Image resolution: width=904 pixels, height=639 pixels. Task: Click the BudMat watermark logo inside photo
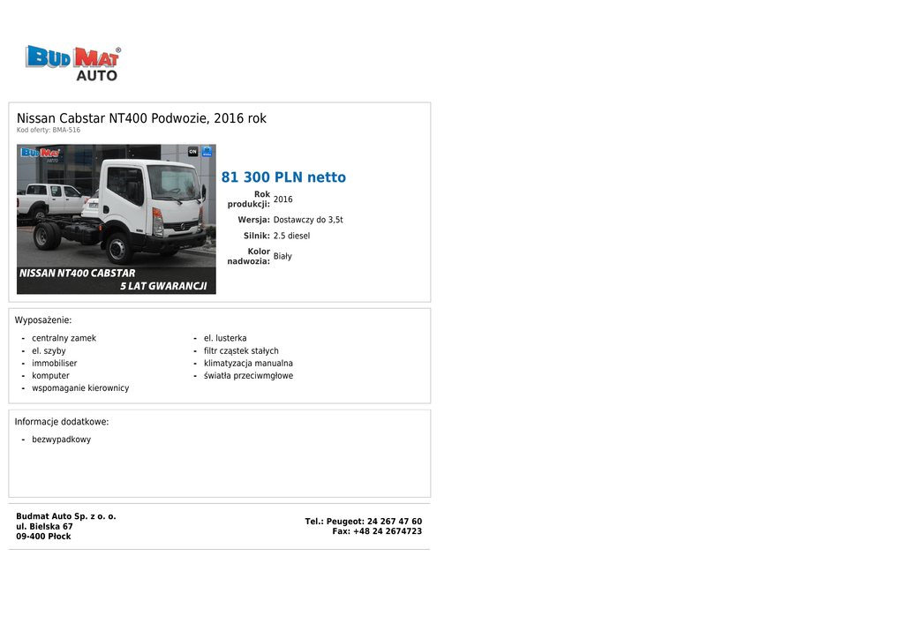click(x=41, y=154)
